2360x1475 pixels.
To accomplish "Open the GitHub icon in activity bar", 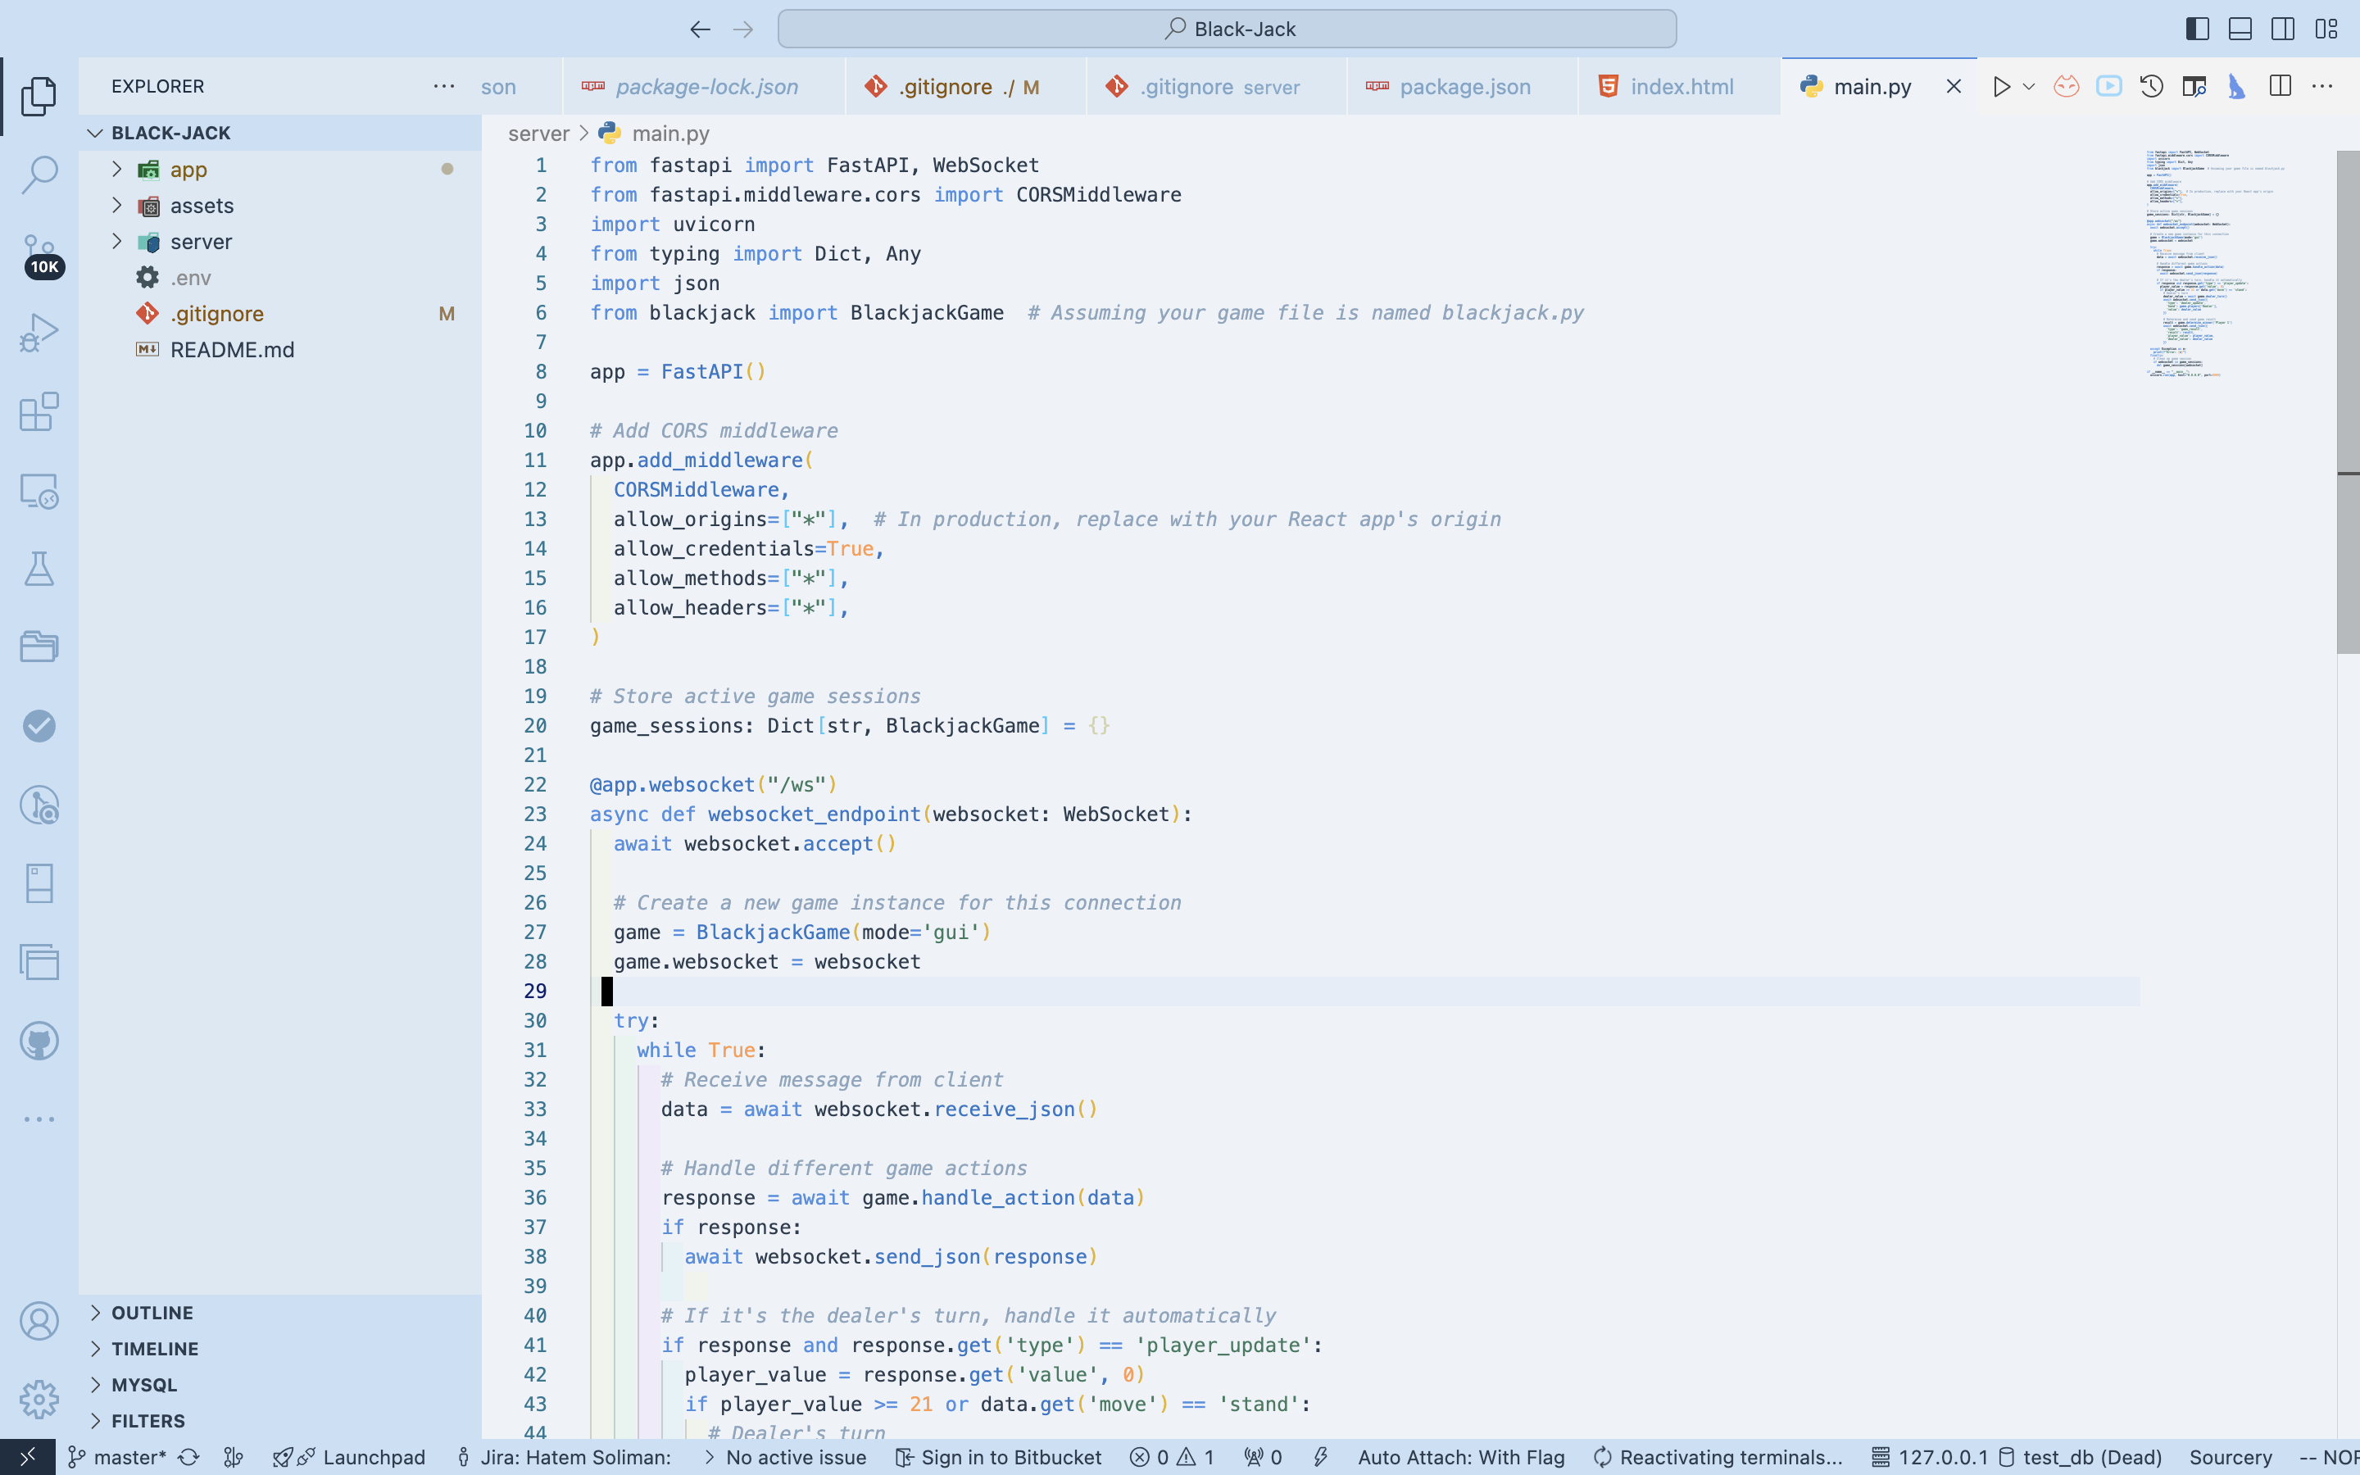I will point(39,1041).
